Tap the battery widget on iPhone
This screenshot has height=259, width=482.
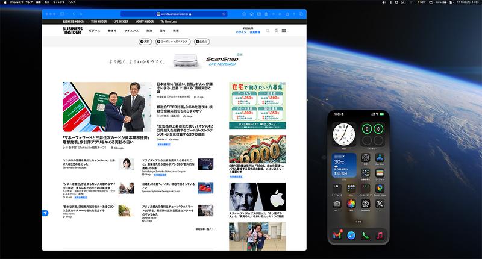click(x=372, y=134)
